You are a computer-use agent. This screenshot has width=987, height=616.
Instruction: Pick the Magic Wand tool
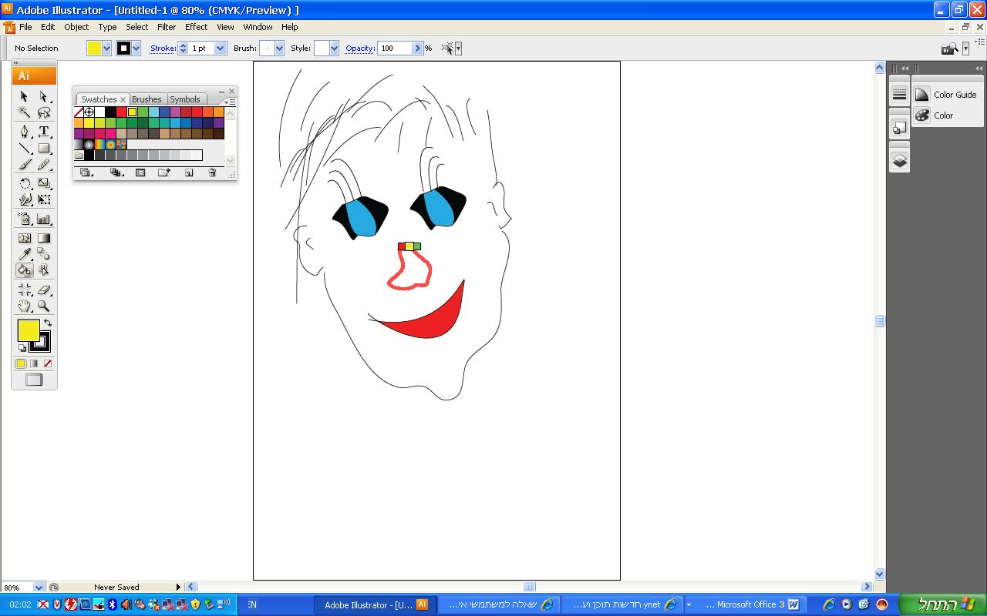25,112
